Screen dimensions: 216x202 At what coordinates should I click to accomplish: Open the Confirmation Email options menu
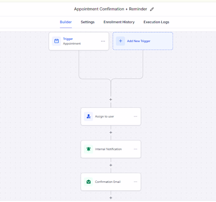tap(135, 182)
